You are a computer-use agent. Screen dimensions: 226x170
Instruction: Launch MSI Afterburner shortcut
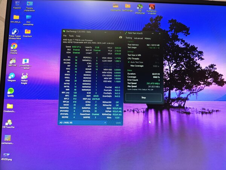click(140, 9)
